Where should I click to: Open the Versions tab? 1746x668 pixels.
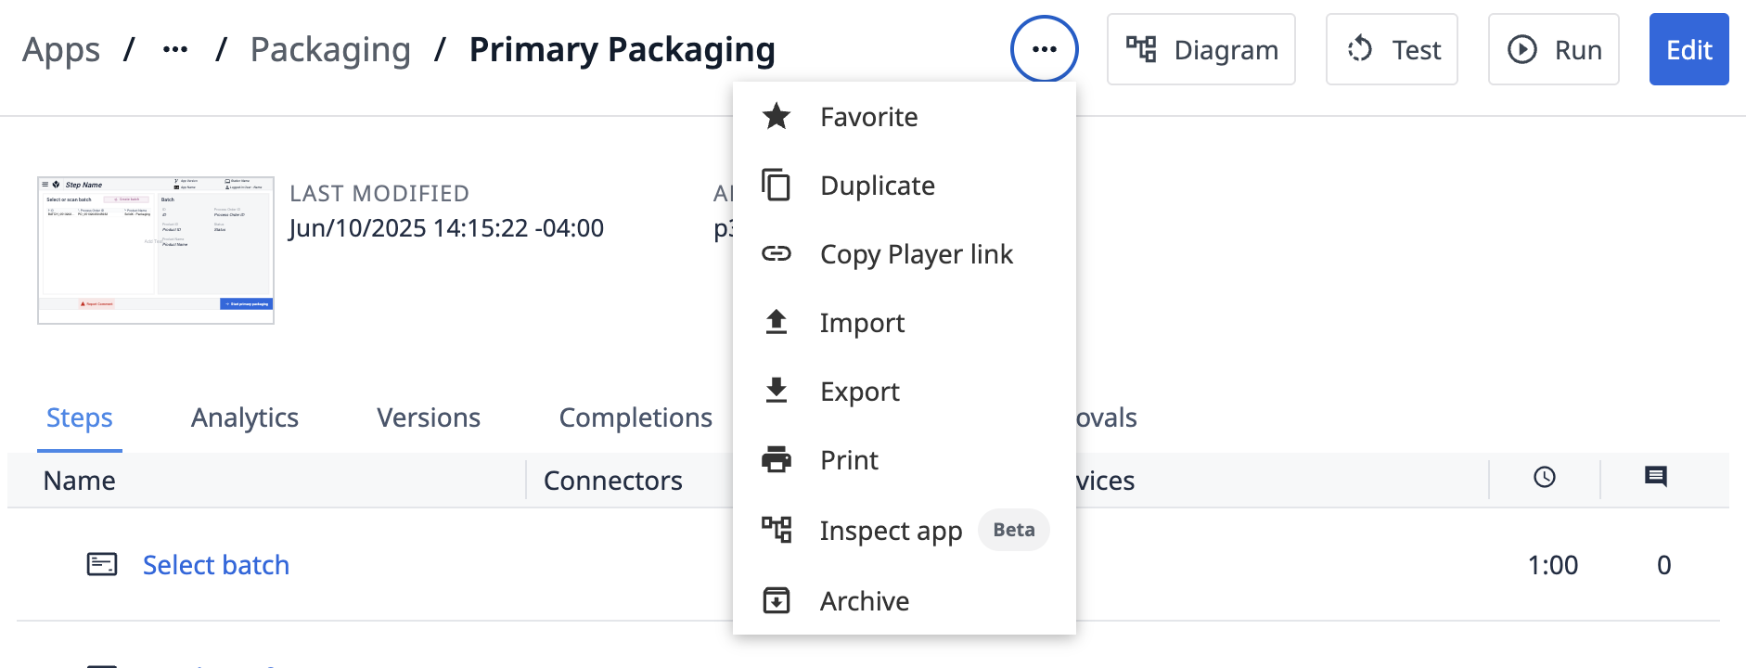coord(429,417)
